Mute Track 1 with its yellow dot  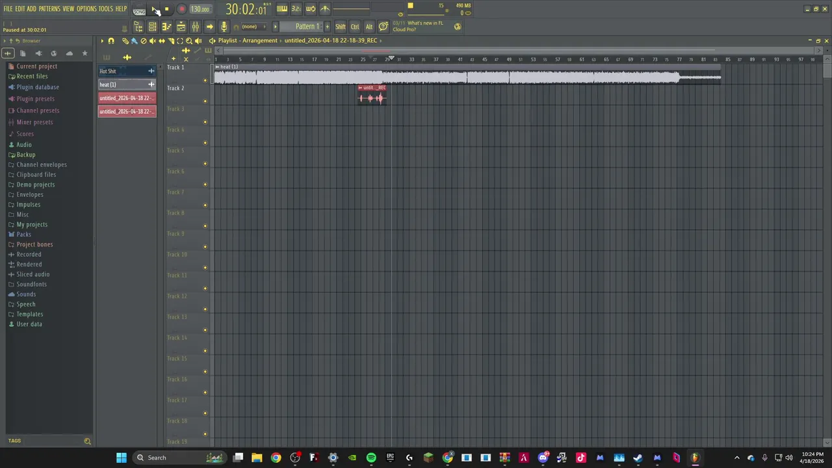205,81
